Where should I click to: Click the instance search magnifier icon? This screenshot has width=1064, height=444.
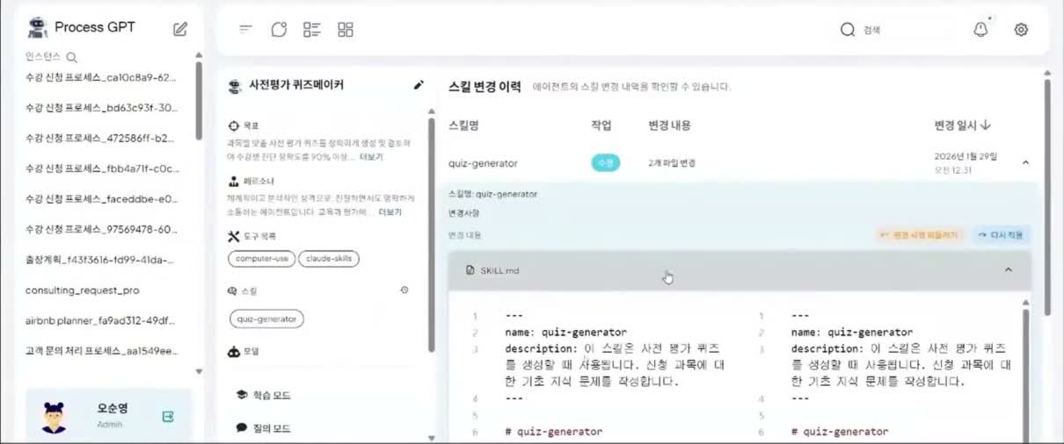[x=72, y=58]
